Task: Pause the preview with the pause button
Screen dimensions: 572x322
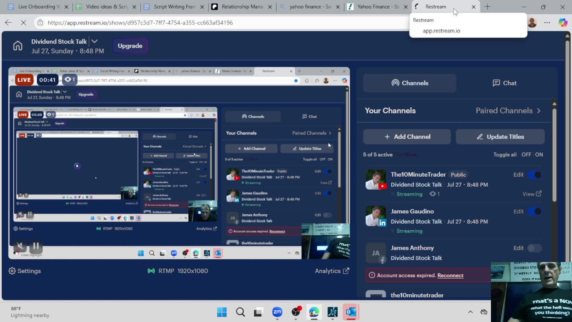Action: pyautogui.click(x=36, y=246)
